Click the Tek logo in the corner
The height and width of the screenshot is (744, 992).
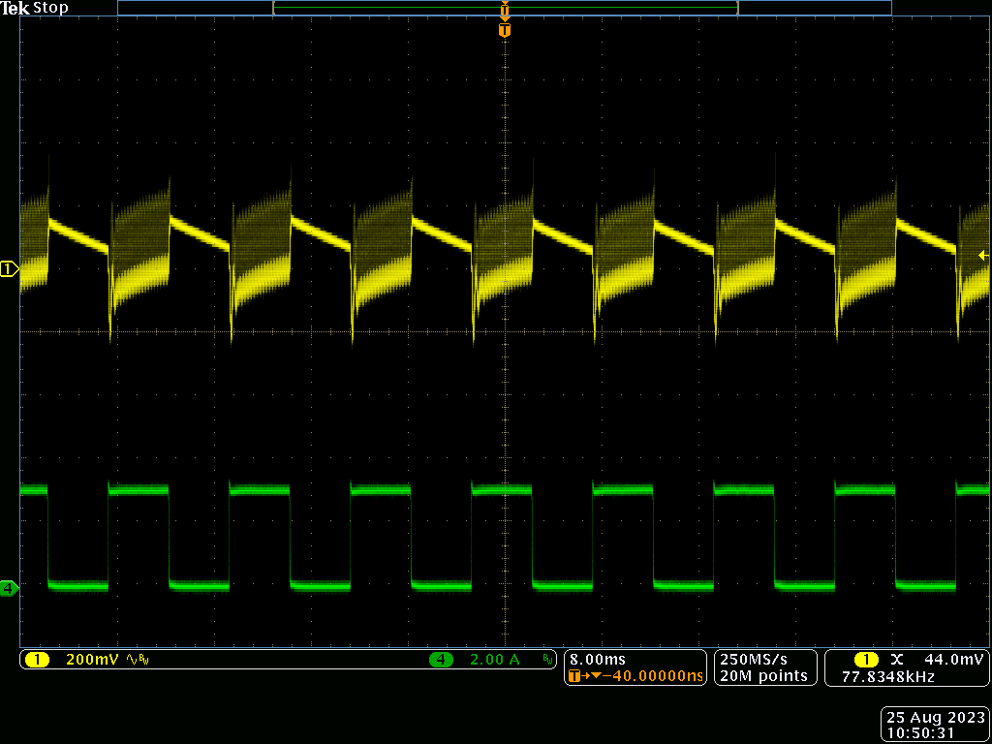pyautogui.click(x=15, y=8)
